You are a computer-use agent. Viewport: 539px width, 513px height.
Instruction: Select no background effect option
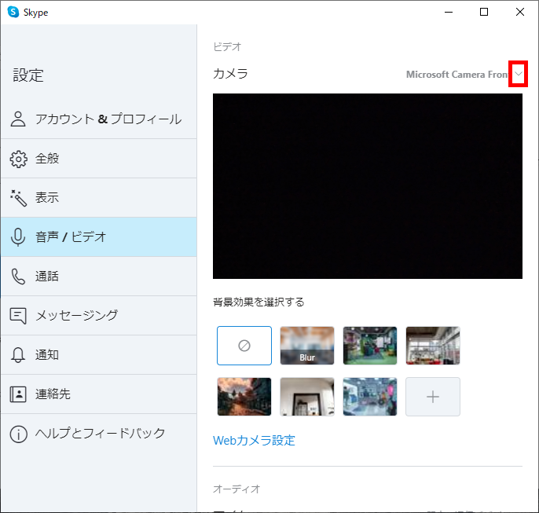tap(244, 346)
